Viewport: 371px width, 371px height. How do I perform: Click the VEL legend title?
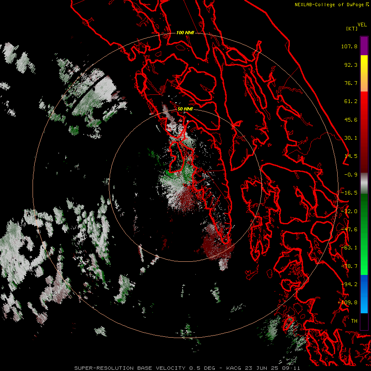(362, 25)
